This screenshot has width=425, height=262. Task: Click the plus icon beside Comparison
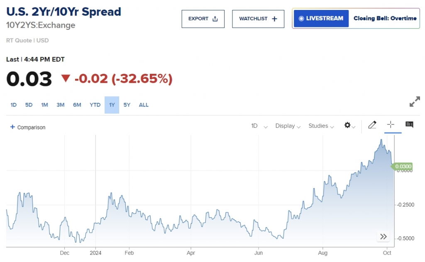click(x=12, y=127)
